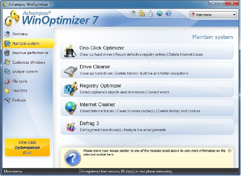Click the Analyze system sidebar icon

(x=7, y=72)
